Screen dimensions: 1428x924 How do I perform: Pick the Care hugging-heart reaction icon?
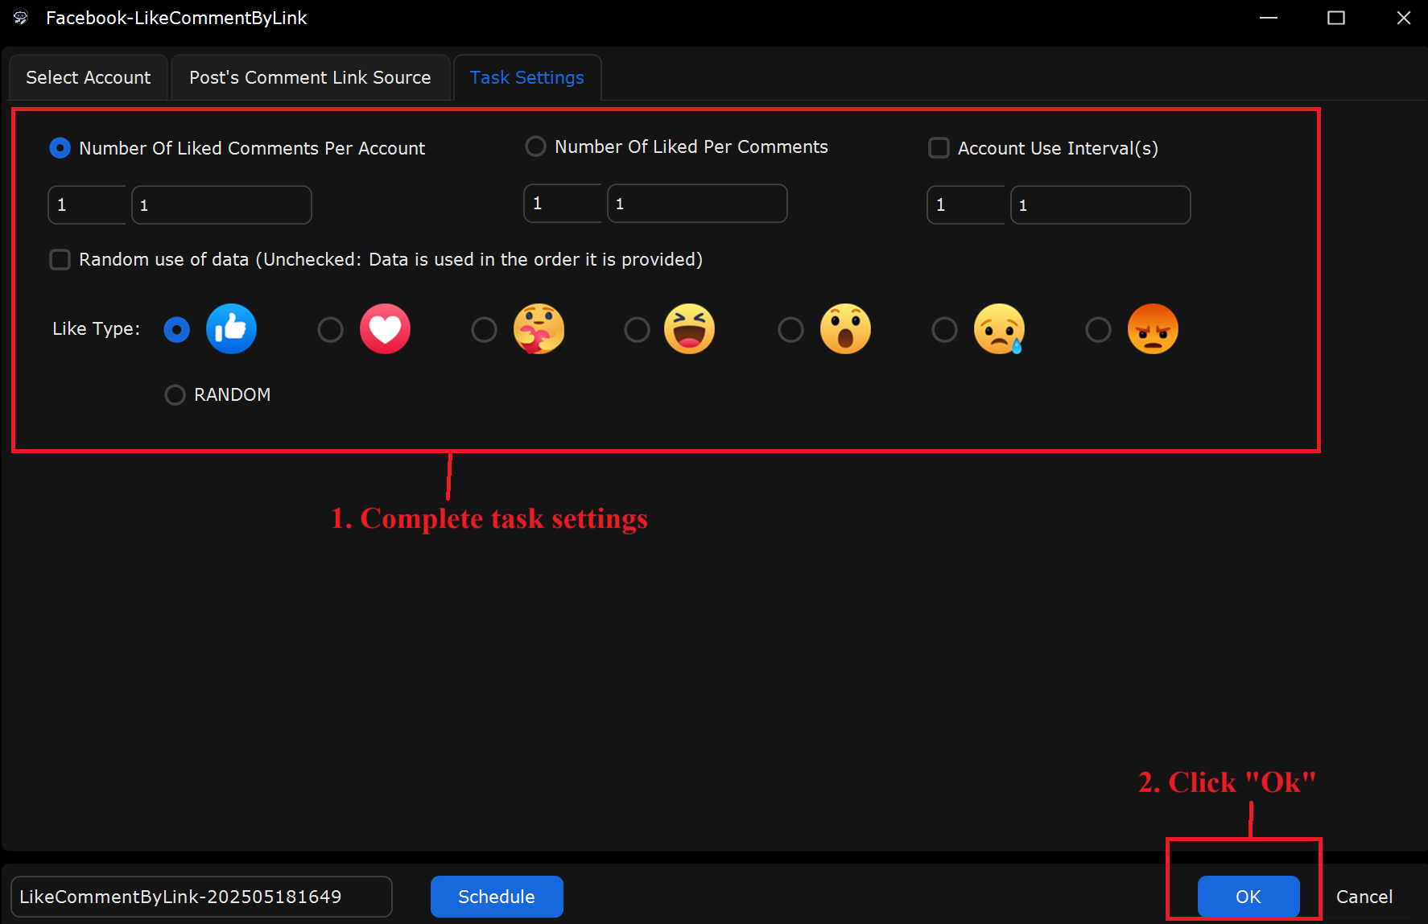539,328
